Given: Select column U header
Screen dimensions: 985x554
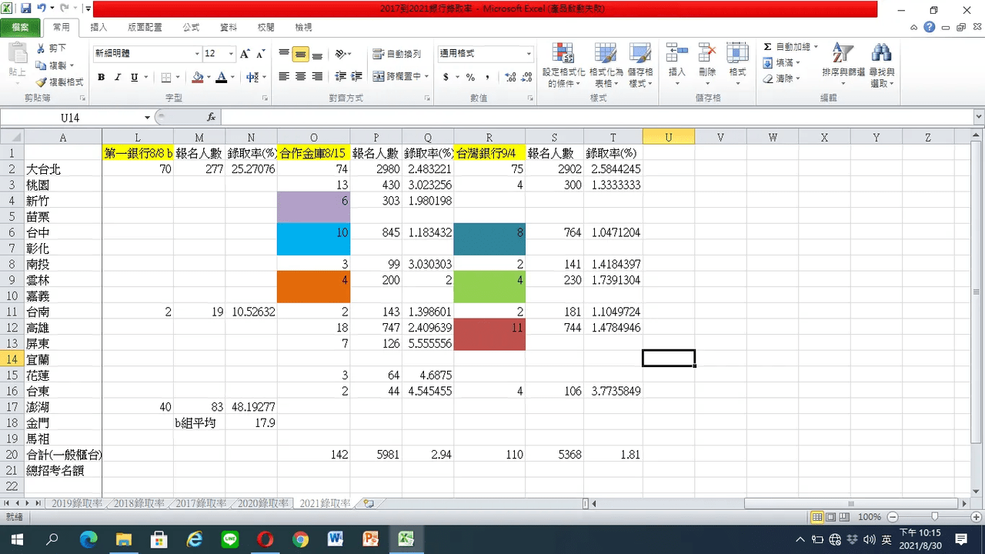Looking at the screenshot, I should pos(669,137).
